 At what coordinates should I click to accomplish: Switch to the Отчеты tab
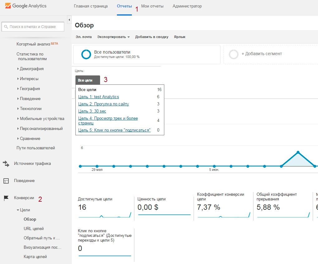(x=124, y=6)
